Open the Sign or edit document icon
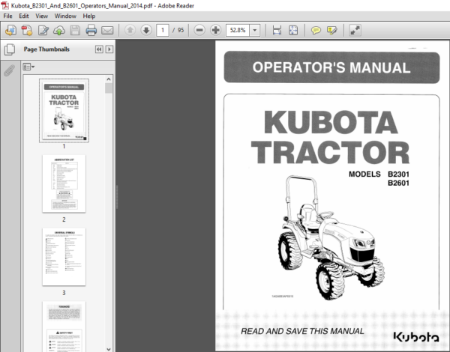 pyautogui.click(x=43, y=30)
